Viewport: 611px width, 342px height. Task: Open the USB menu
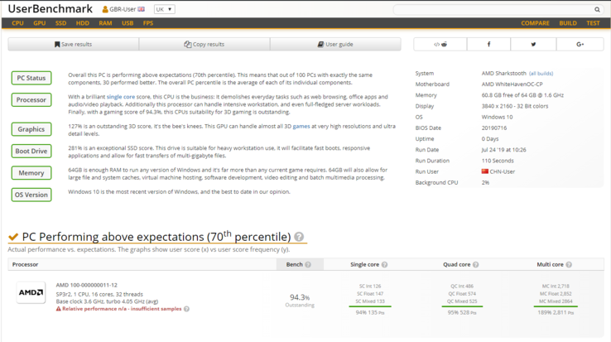click(127, 23)
